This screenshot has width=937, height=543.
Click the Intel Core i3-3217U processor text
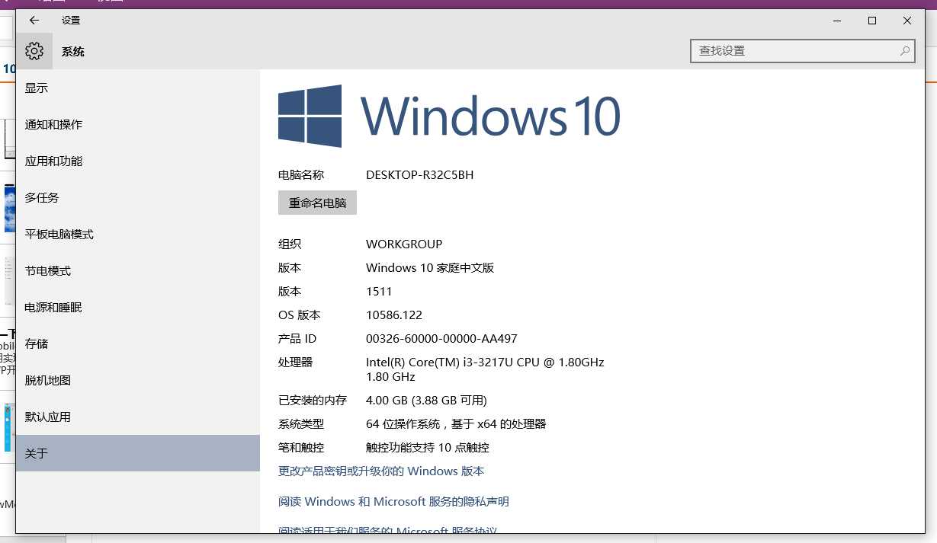click(x=485, y=369)
